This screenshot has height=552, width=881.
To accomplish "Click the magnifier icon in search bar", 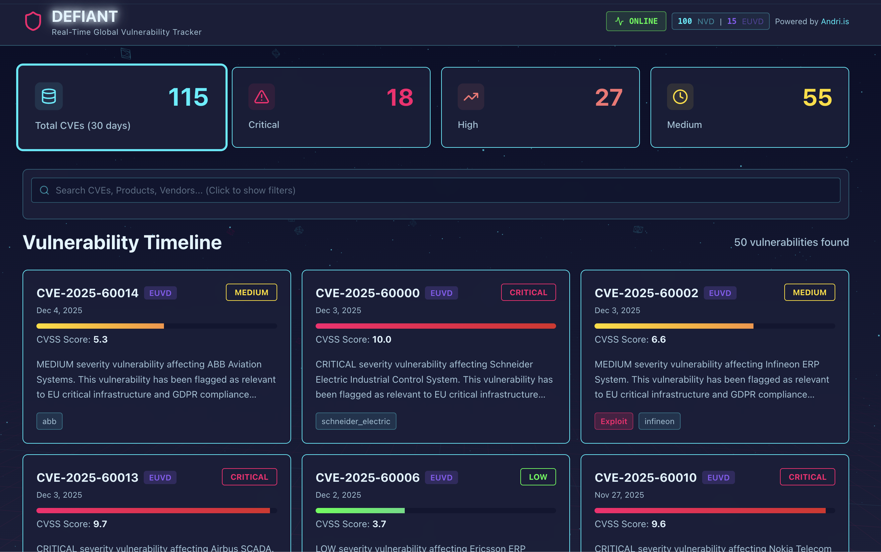I will pos(44,190).
